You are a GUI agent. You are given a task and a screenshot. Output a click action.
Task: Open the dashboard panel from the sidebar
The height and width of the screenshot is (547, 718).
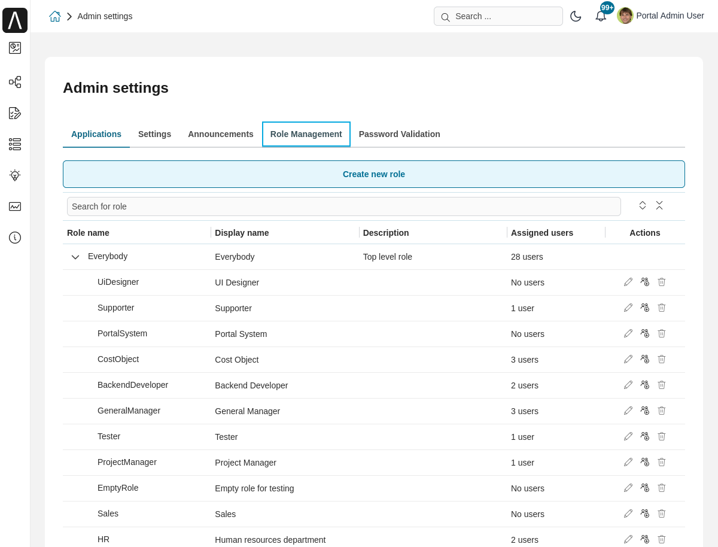15,48
